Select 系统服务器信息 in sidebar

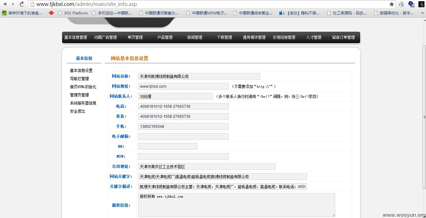tap(83, 103)
